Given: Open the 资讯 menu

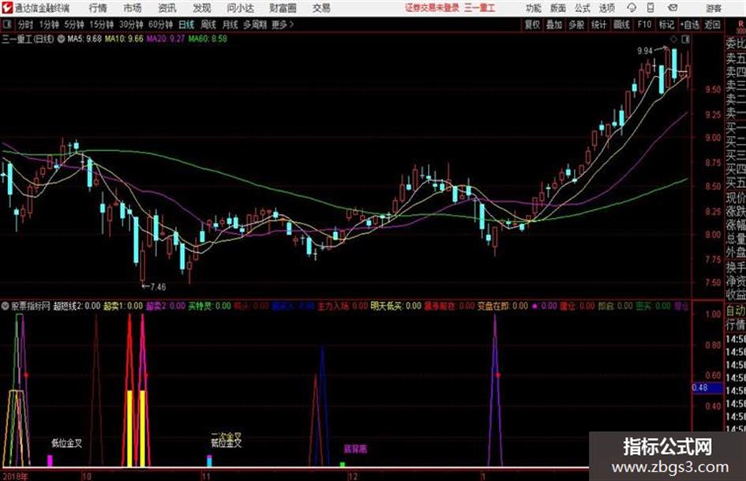Looking at the screenshot, I should point(167,8).
